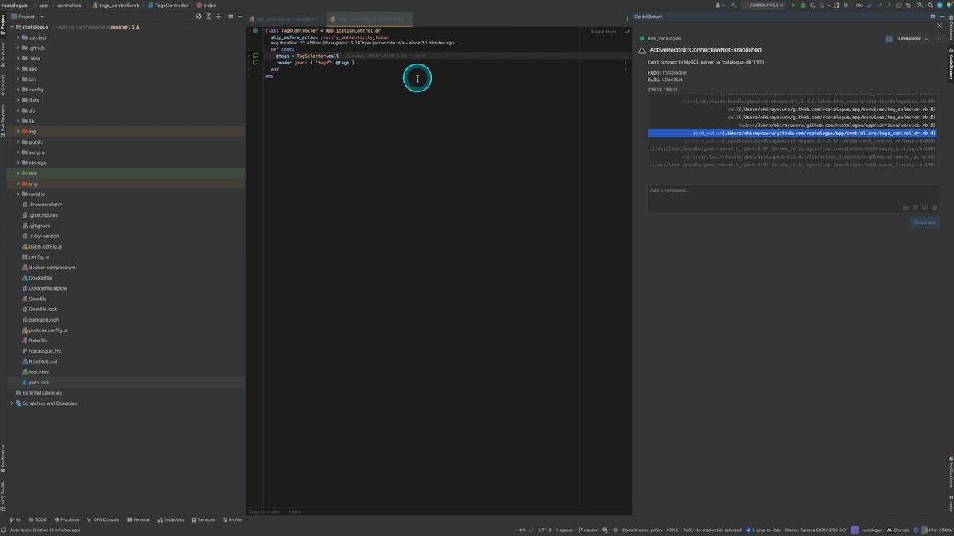Click the Dracula theme entry in status bar
954x536 pixels.
click(x=900, y=530)
